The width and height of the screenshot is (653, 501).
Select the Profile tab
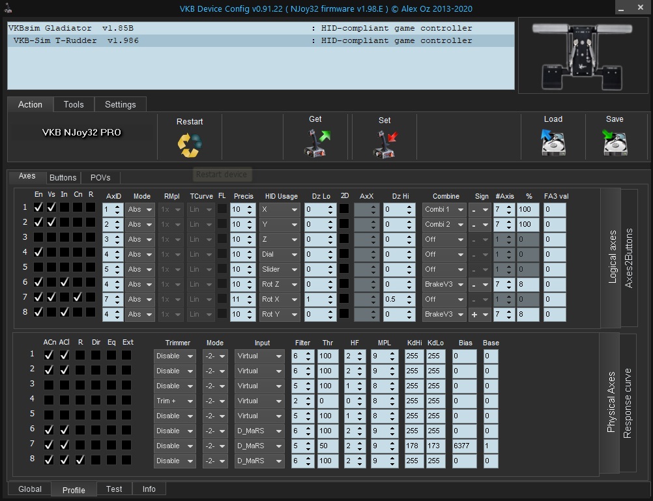tap(74, 490)
